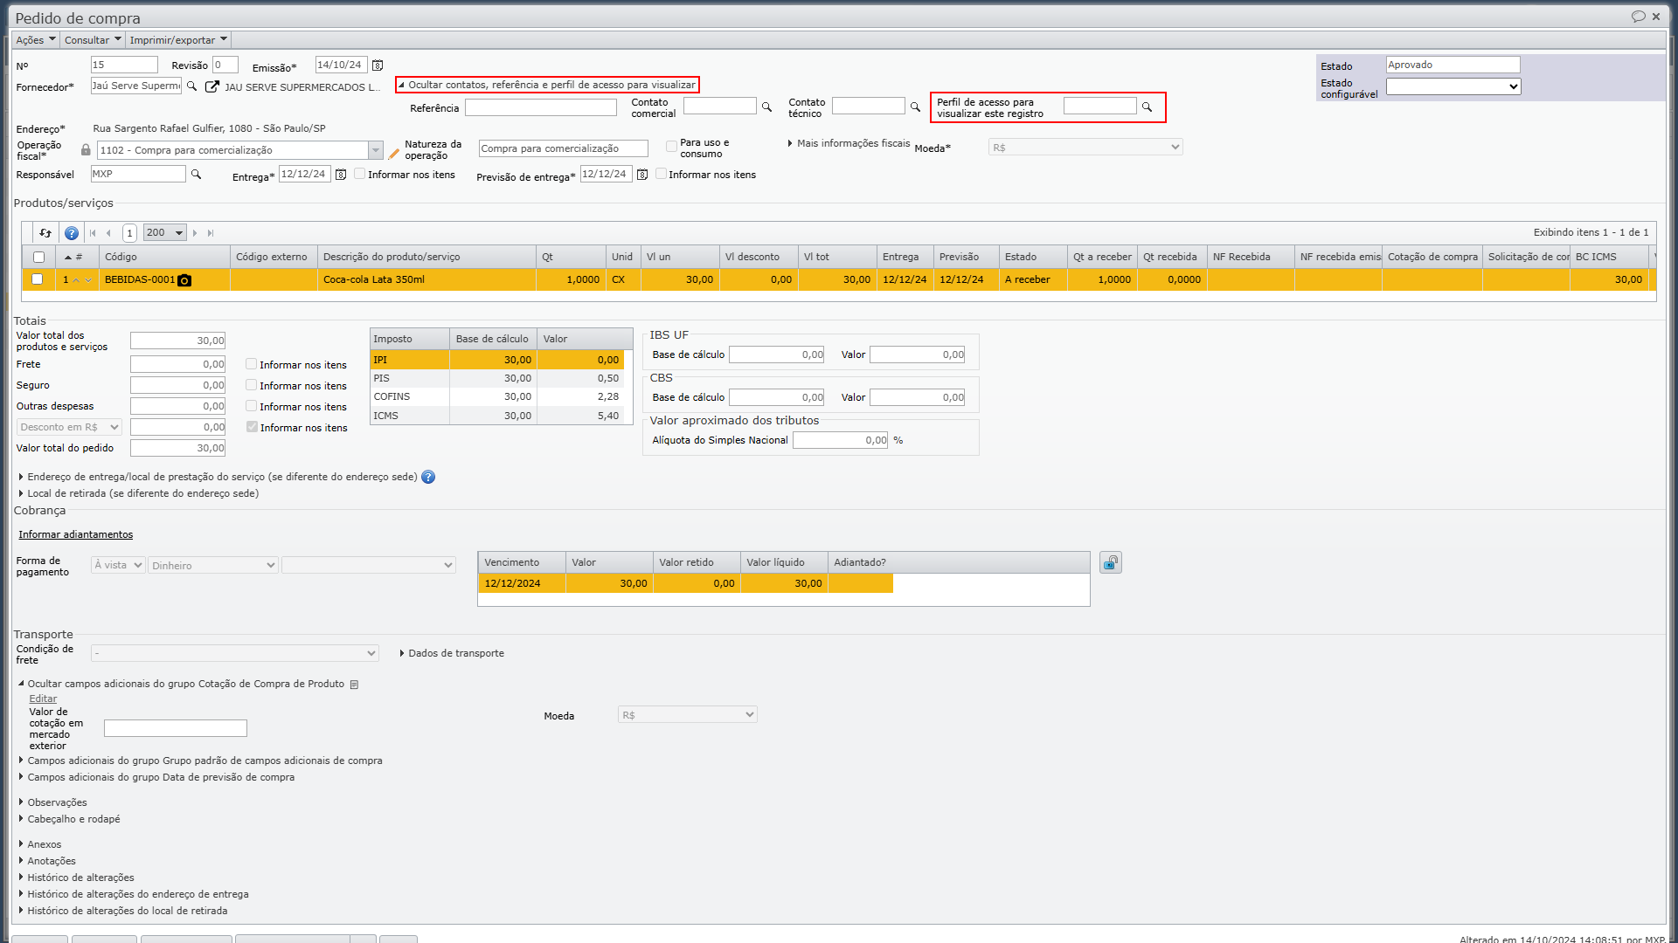Tick the Para uso e consumo checkbox
This screenshot has height=943, width=1678.
pos(671,147)
